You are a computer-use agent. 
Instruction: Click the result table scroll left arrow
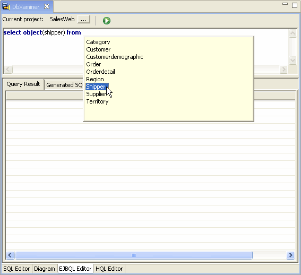(10, 255)
